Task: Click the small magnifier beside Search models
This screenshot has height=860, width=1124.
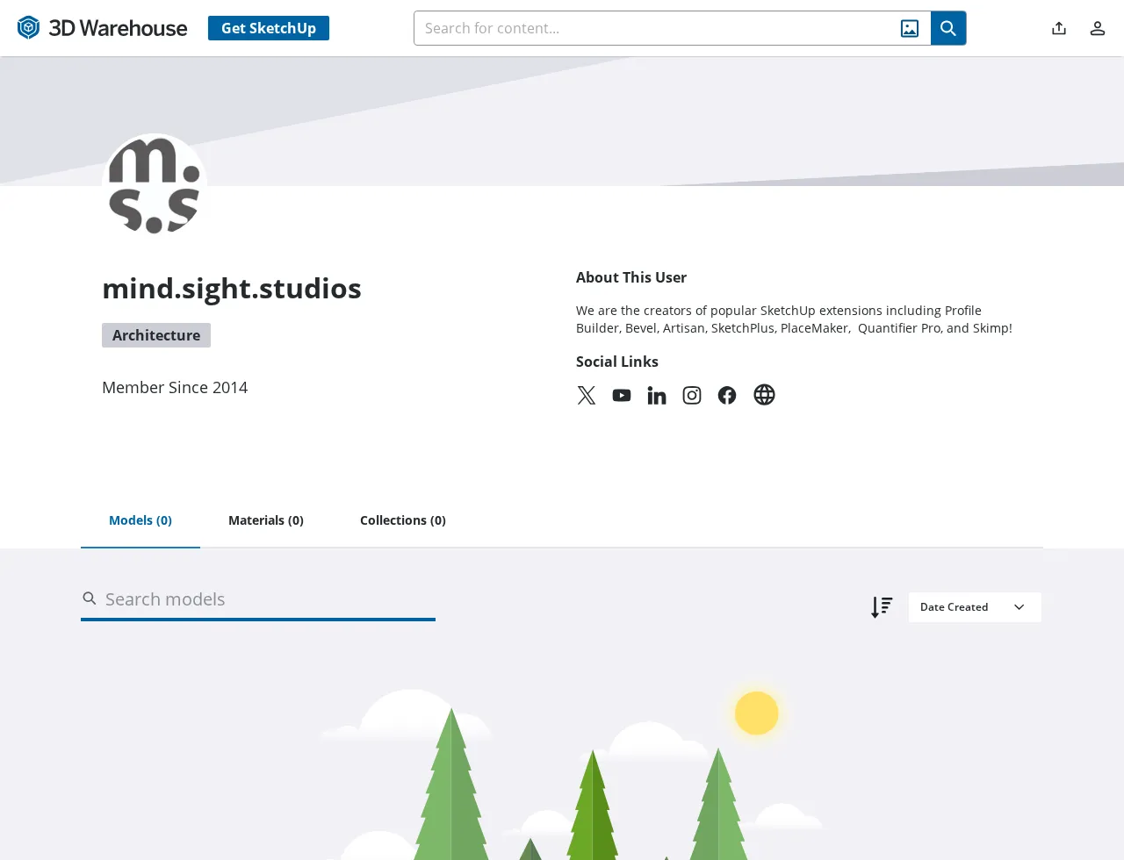Action: (90, 598)
